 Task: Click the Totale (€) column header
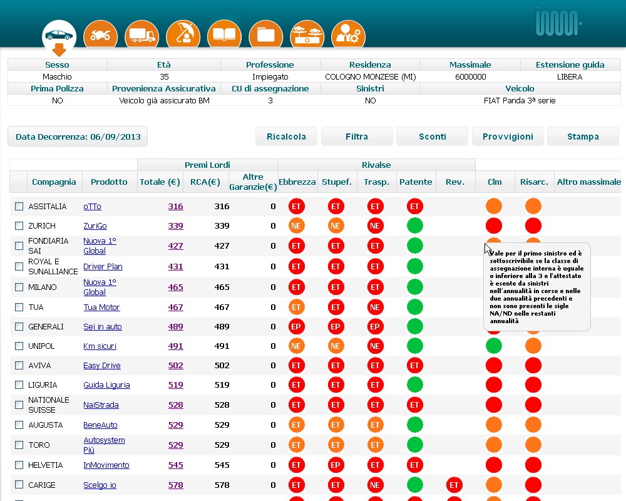pos(160,182)
